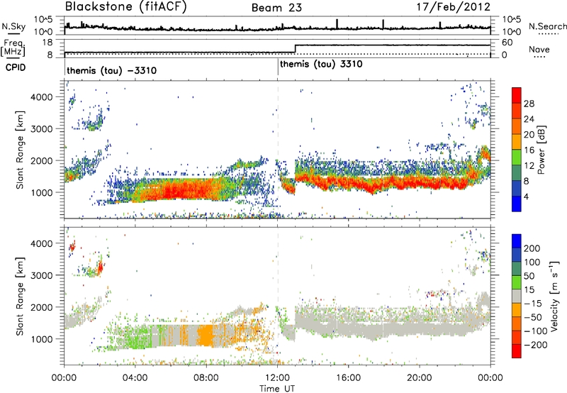Select the bottom blue segment of the power colorbar
The image size is (567, 393).
point(517,204)
